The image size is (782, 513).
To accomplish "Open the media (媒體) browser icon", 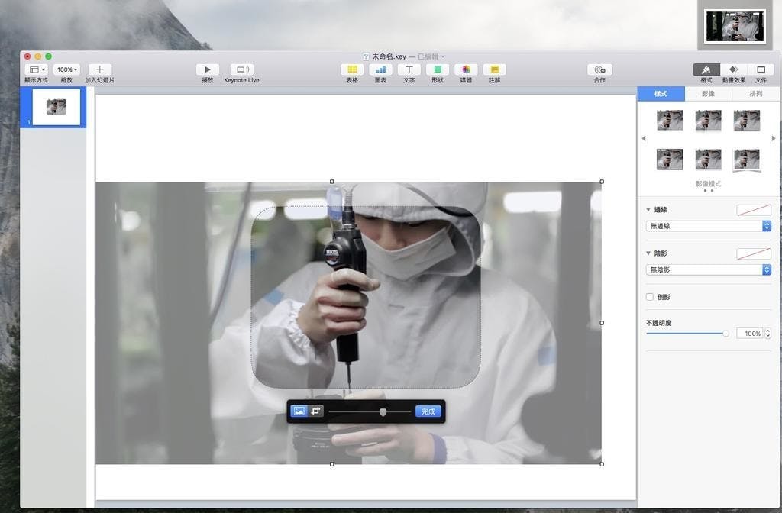I will click(x=466, y=69).
